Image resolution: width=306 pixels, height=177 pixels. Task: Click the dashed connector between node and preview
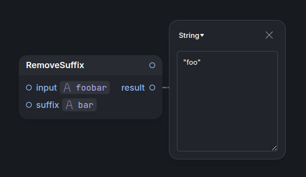tap(166, 87)
